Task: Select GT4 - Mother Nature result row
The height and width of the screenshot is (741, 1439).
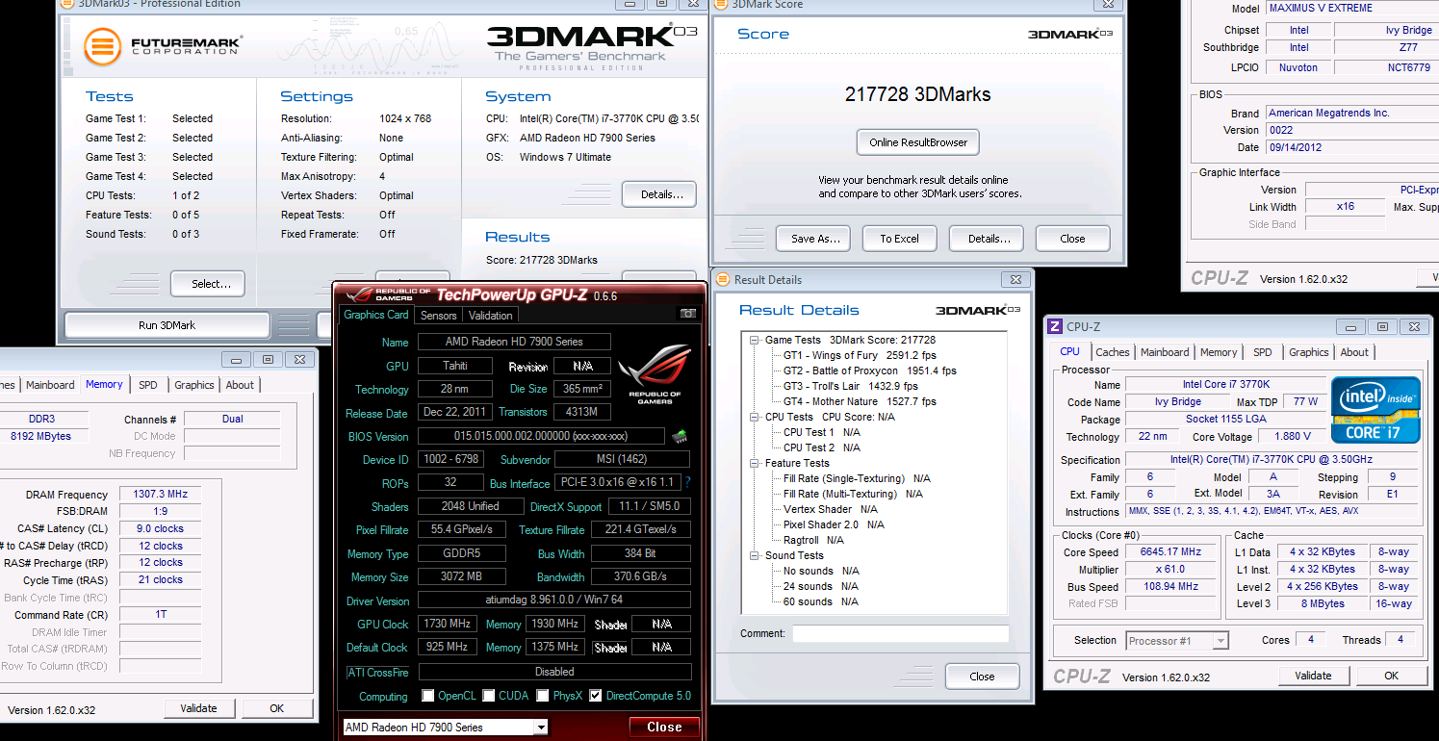Action: (x=859, y=401)
